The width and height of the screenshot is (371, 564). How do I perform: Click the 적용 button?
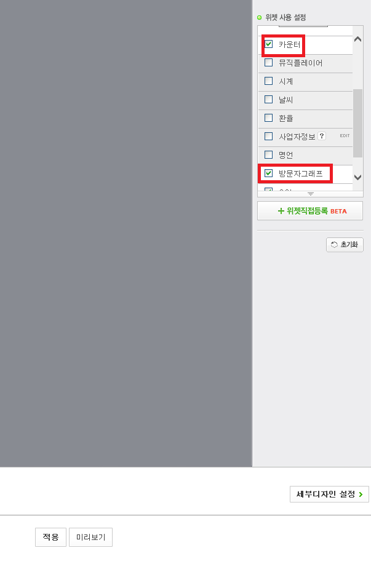click(50, 537)
